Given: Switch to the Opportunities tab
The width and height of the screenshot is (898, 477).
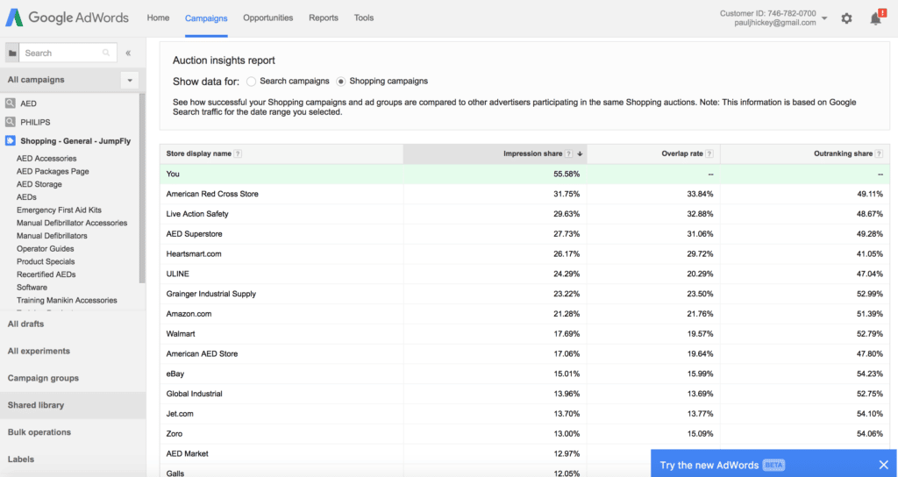Looking at the screenshot, I should [268, 18].
